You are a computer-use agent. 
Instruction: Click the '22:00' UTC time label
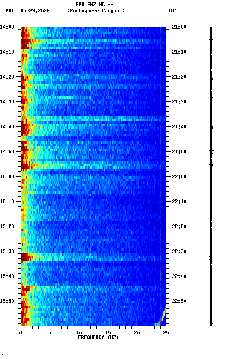179,177
